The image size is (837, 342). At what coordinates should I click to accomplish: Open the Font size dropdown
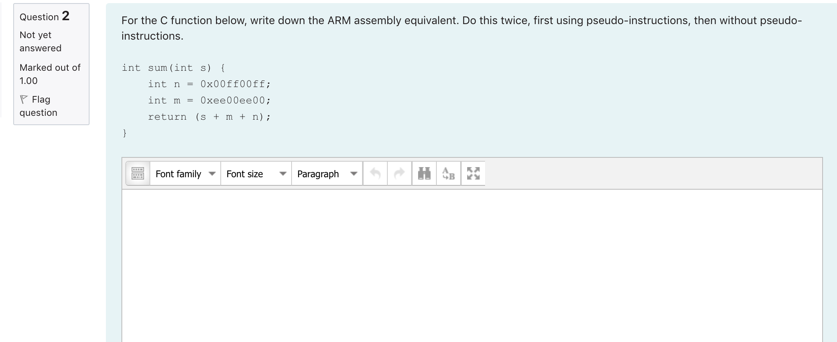pyautogui.click(x=256, y=174)
